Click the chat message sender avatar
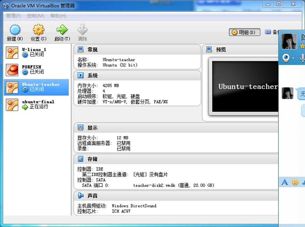Image resolution: width=305 pixels, height=227 pixels. pos(288,93)
